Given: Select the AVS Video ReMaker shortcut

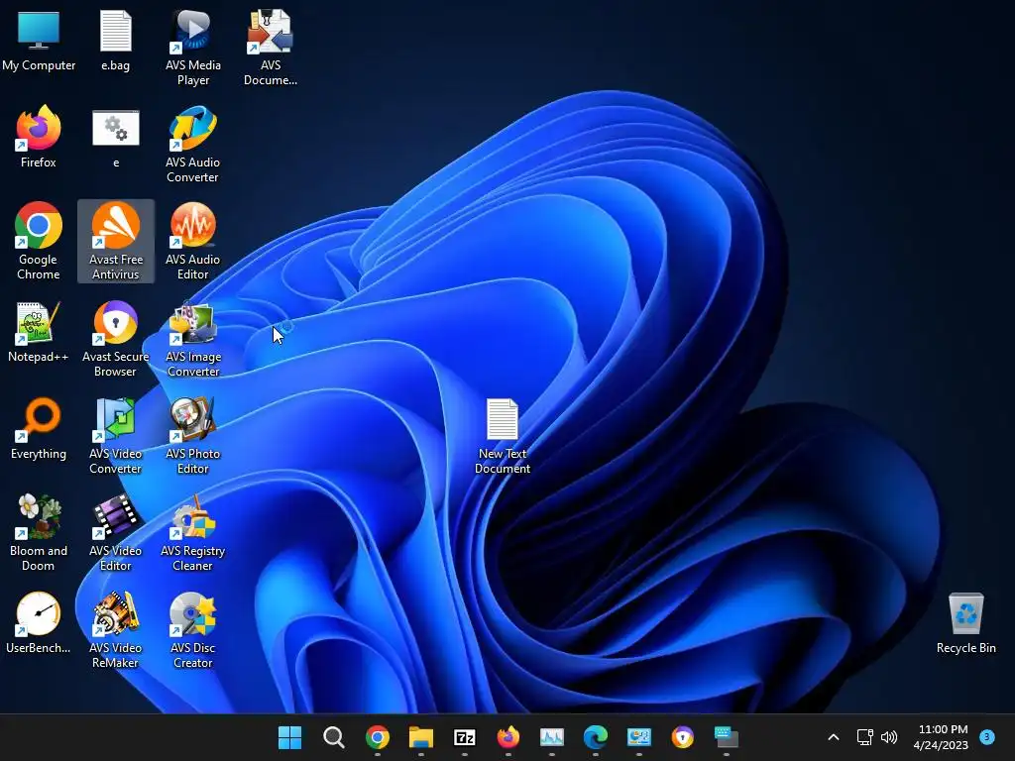Looking at the screenshot, I should coord(116,629).
